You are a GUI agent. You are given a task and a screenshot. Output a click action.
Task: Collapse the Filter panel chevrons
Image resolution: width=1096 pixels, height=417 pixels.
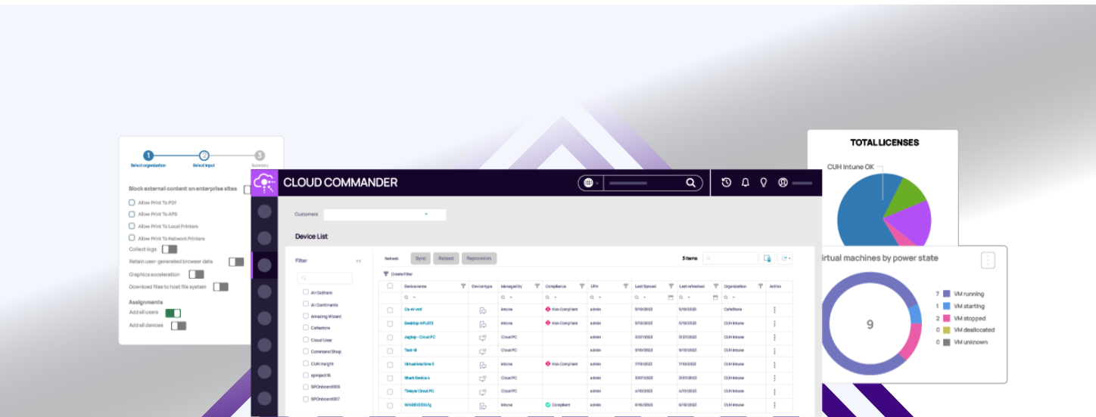(358, 261)
